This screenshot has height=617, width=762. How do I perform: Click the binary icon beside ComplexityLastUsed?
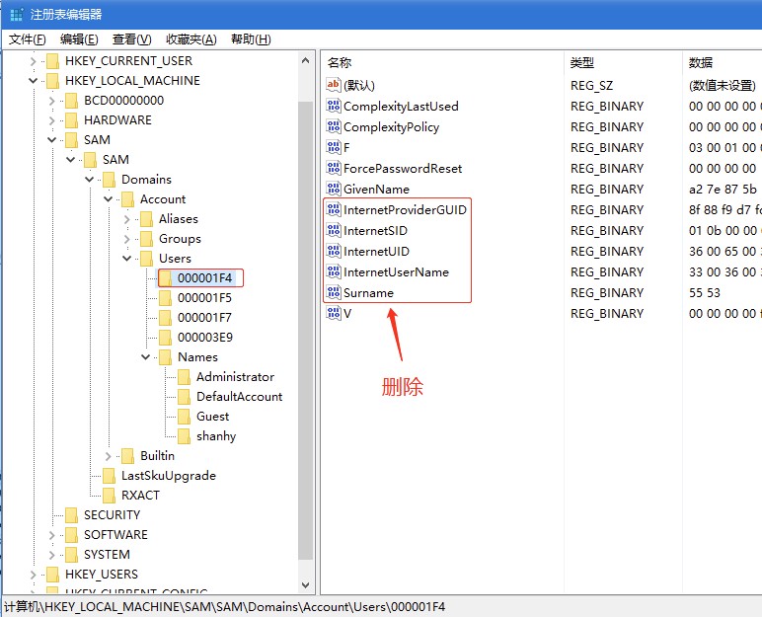[x=334, y=106]
